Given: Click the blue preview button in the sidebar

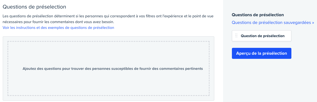Looking at the screenshot, I should (x=261, y=53).
